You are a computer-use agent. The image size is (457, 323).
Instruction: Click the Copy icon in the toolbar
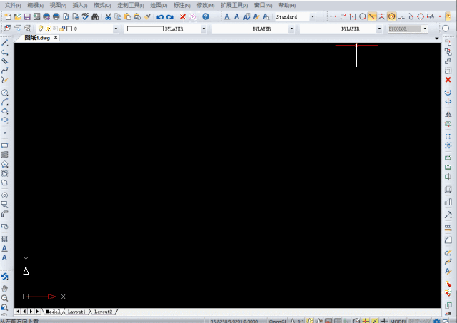(x=118, y=16)
